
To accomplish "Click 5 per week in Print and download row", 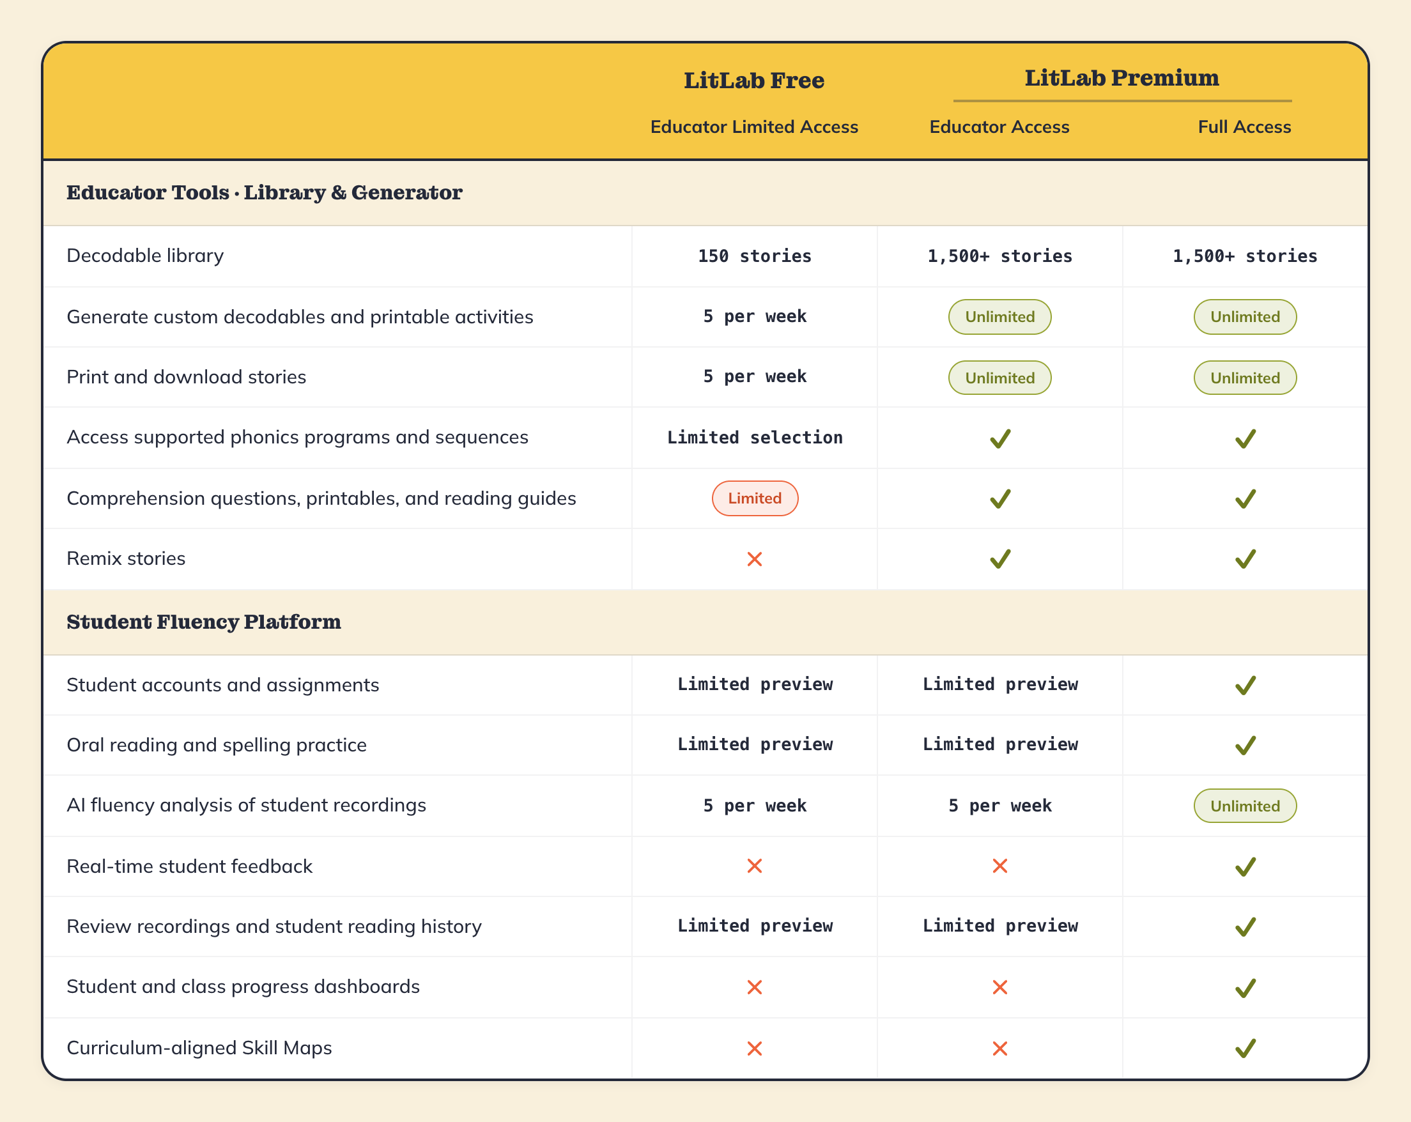I will click(x=755, y=377).
